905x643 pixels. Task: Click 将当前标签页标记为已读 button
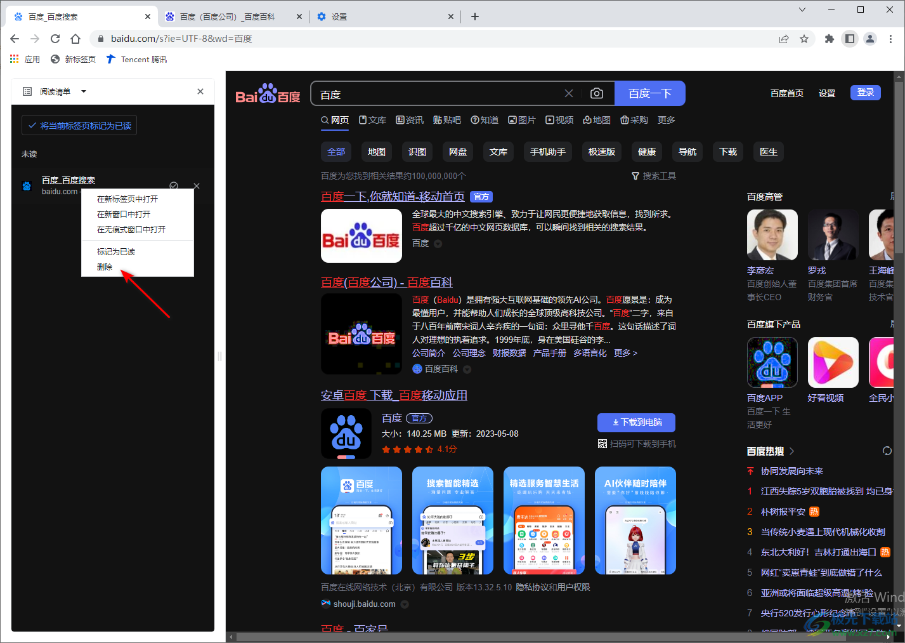[79, 125]
